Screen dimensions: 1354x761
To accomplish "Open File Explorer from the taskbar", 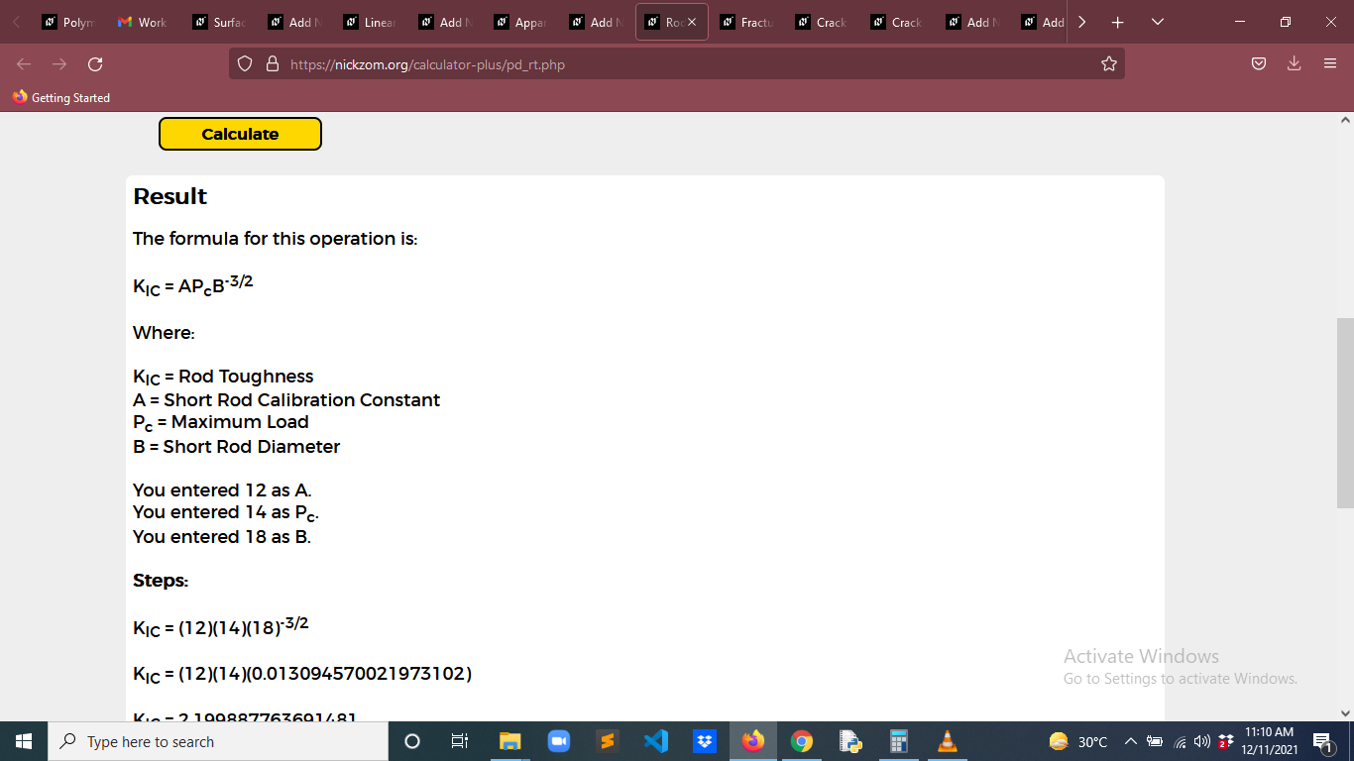I will tap(509, 741).
